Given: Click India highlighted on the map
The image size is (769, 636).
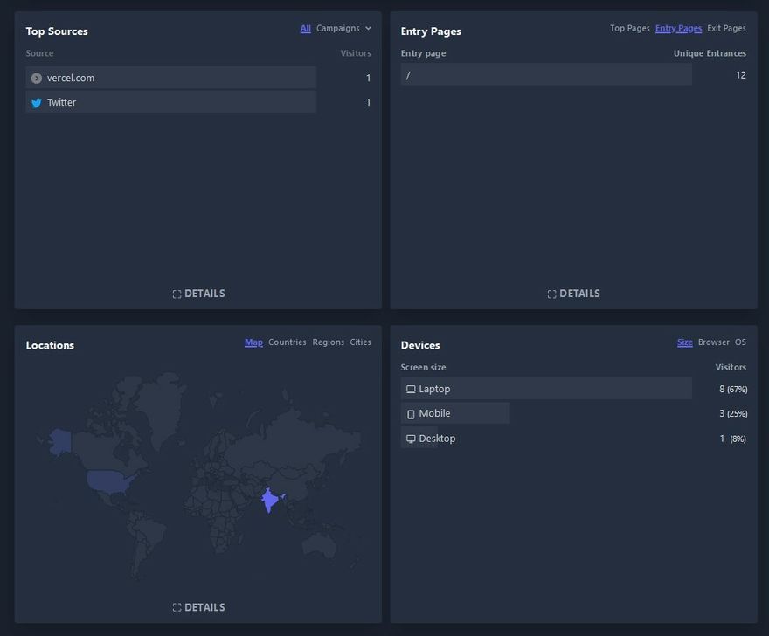Looking at the screenshot, I should 270,501.
